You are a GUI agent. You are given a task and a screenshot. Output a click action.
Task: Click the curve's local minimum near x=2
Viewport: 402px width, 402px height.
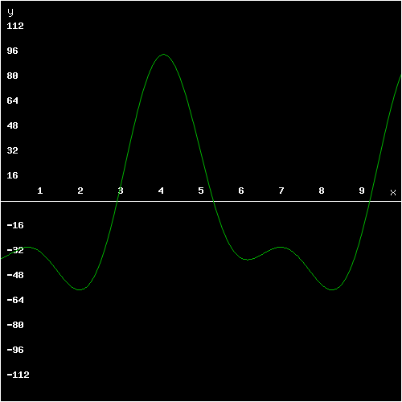point(80,289)
